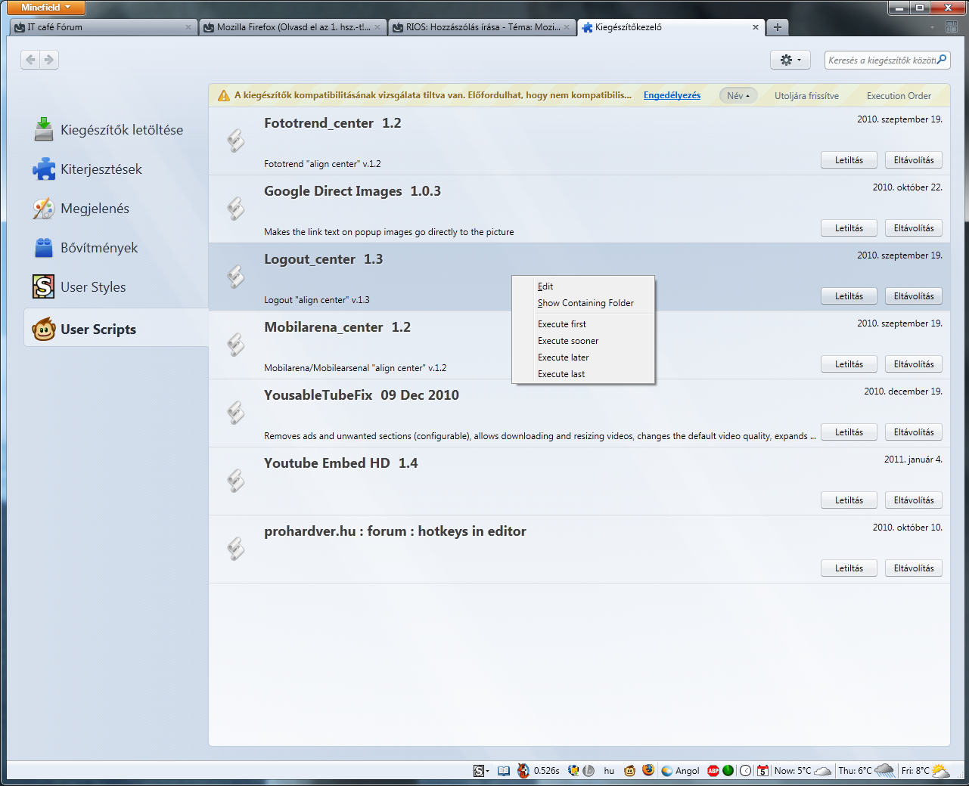Click the Fototrend_center script icon
The height and width of the screenshot is (786, 969).
[x=236, y=141]
